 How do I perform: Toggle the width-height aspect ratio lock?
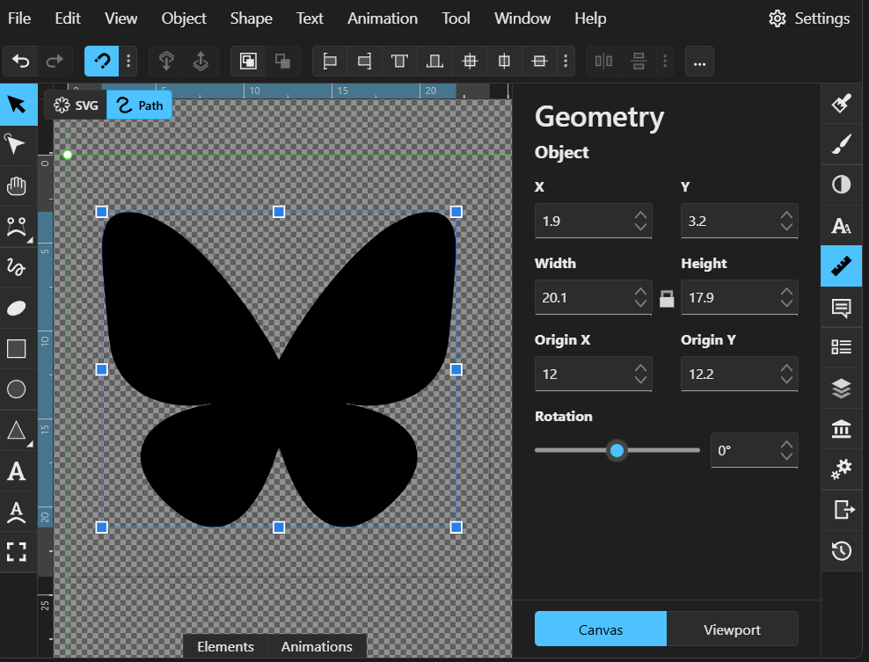tap(667, 298)
